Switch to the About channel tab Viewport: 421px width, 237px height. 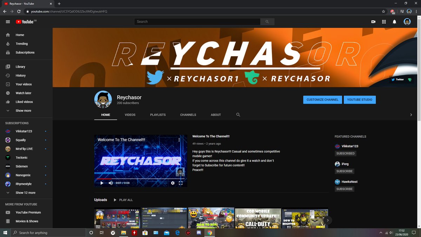coord(216,115)
